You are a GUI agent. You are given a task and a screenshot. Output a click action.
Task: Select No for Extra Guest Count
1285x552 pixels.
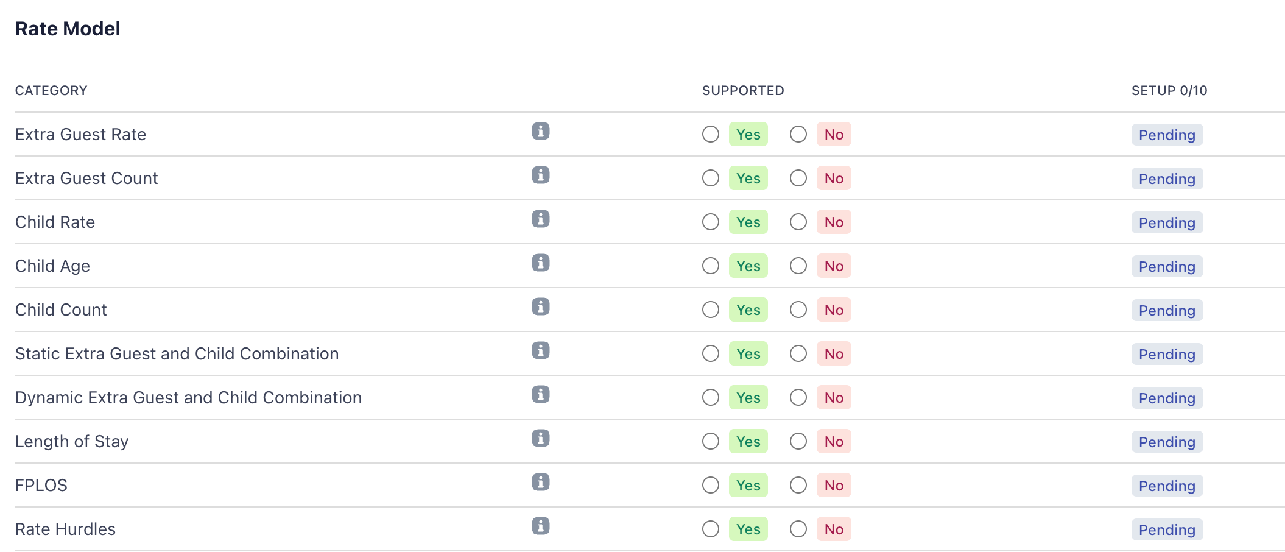tap(798, 179)
